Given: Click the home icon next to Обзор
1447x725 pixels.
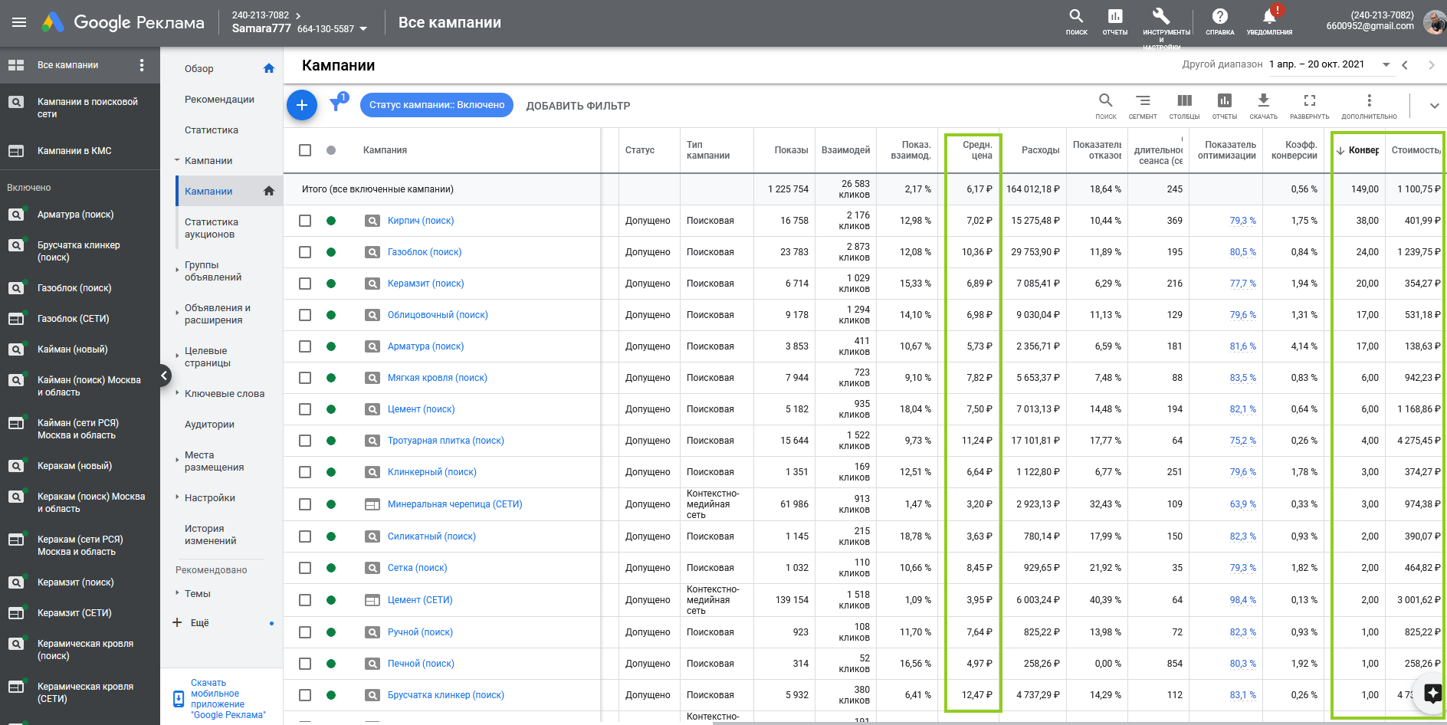Looking at the screenshot, I should click(x=268, y=68).
